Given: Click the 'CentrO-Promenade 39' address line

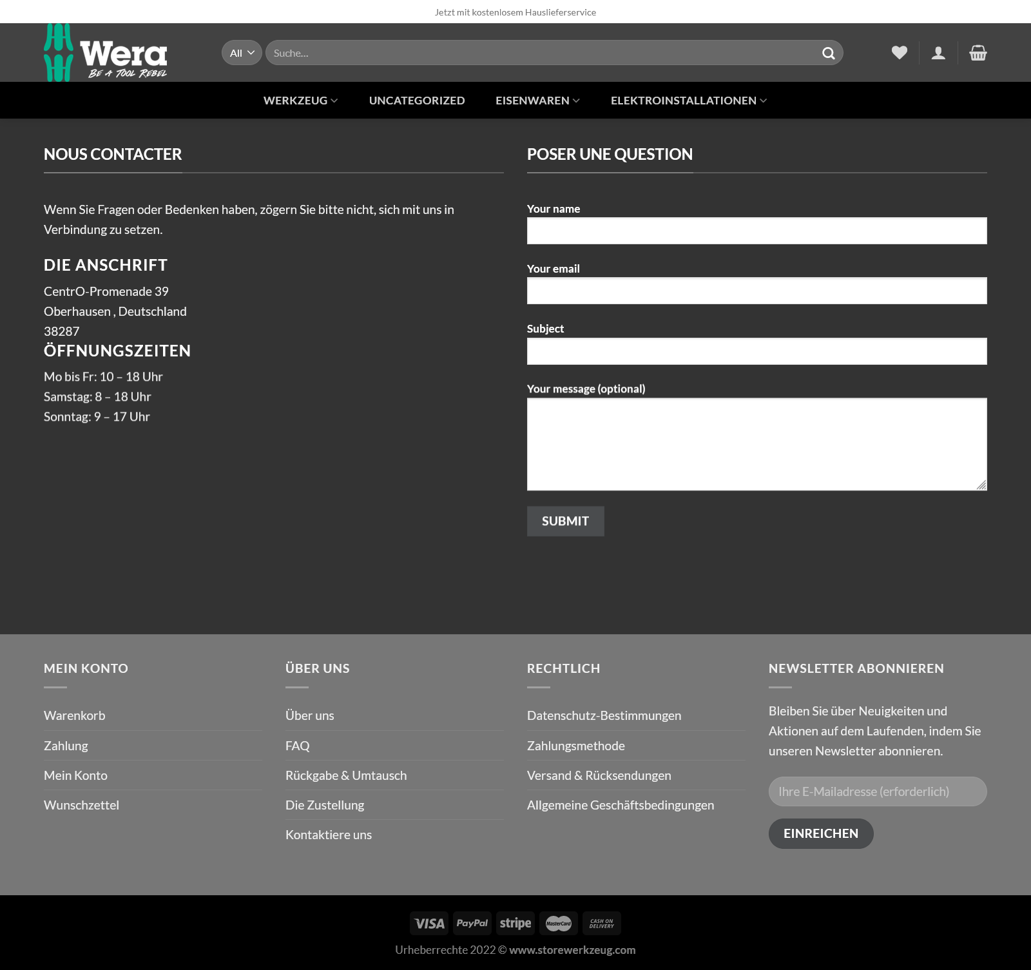Looking at the screenshot, I should (x=106, y=291).
